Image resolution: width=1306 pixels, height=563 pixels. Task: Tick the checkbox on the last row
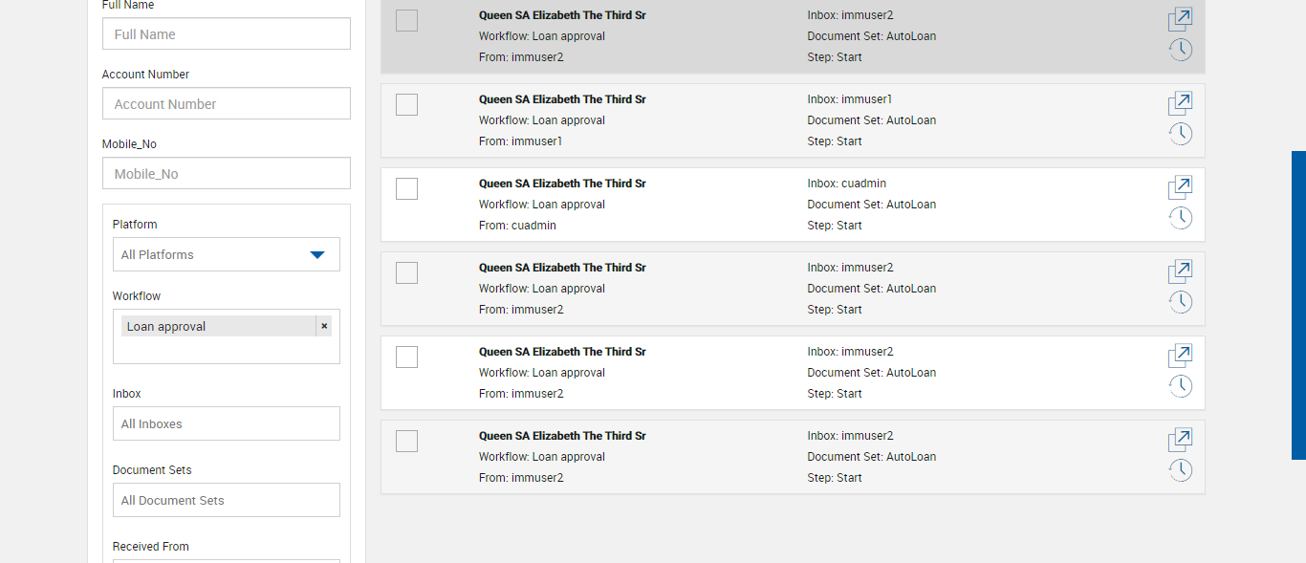[406, 441]
